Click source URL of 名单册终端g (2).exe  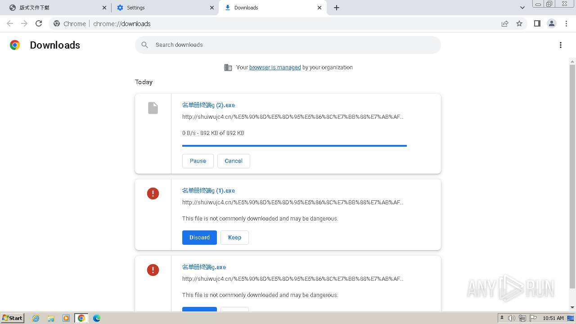coord(293,117)
